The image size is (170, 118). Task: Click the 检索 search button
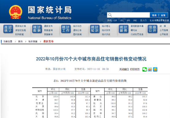tap(154, 15)
